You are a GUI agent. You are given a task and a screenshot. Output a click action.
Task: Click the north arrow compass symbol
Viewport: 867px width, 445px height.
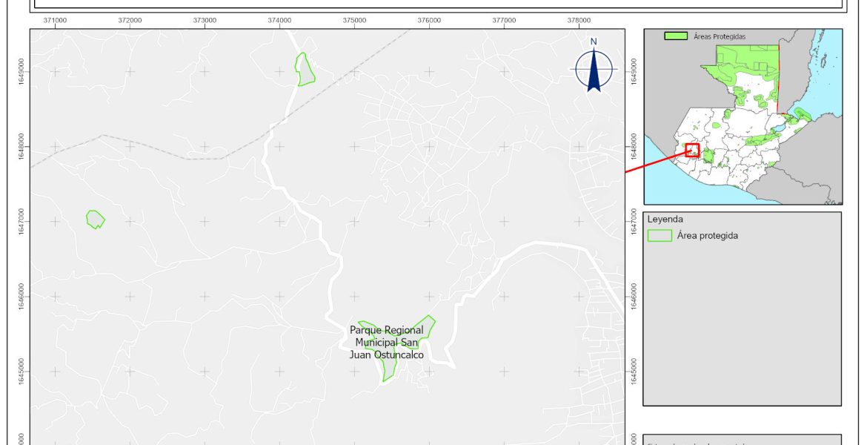tap(594, 69)
